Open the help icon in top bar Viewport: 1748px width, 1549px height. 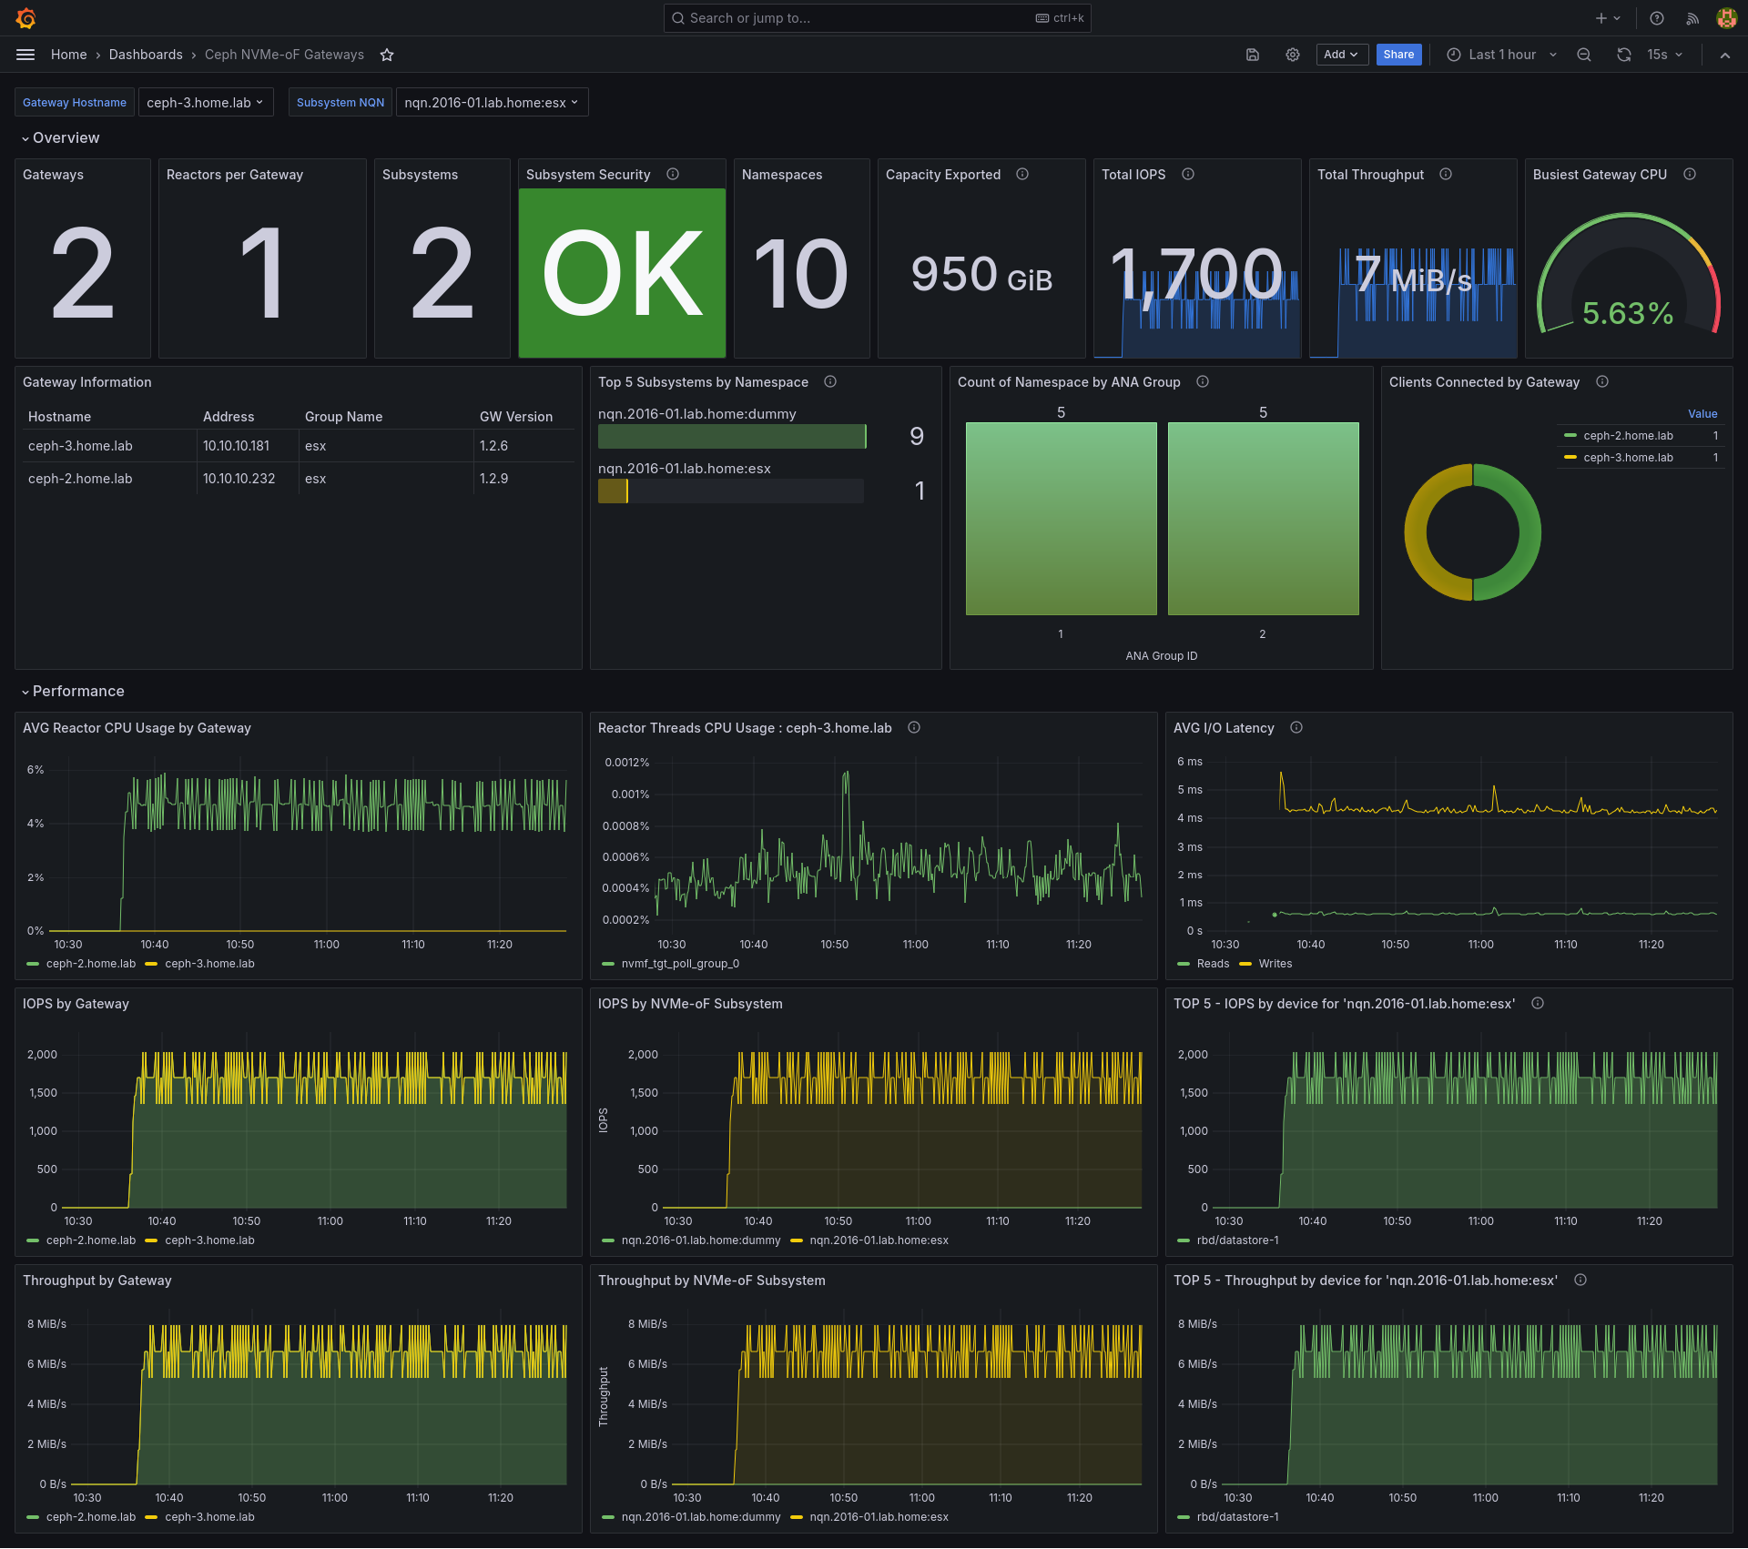click(1657, 18)
